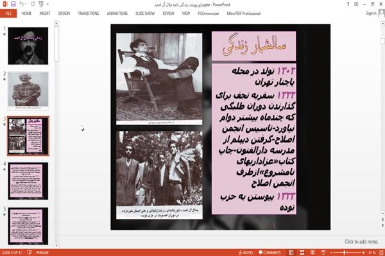Screen dimensions: 385x256
Task: Click the PowerPoint application icon in title bar
Action: 5,4
